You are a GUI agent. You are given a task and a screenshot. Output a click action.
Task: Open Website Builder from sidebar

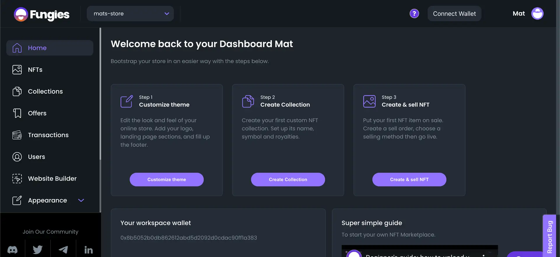(52, 179)
